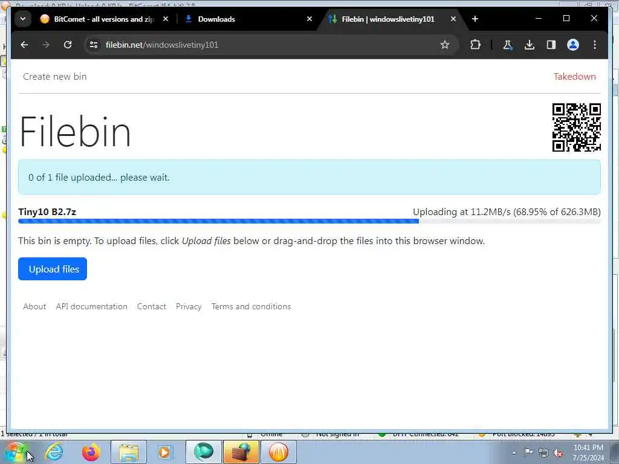Click the bin QR code
Viewport: 619px width, 464px height.
pyautogui.click(x=576, y=127)
